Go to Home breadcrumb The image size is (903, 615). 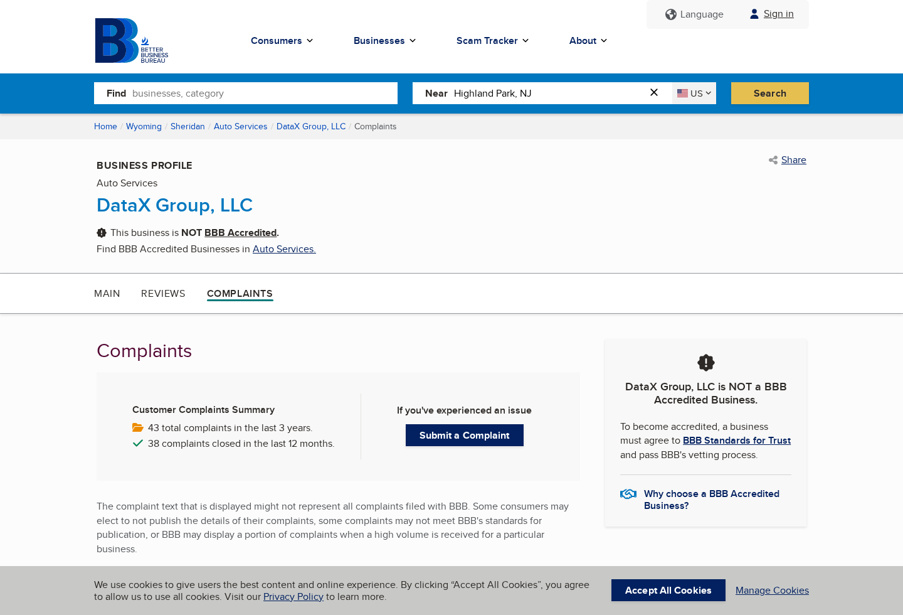105,127
